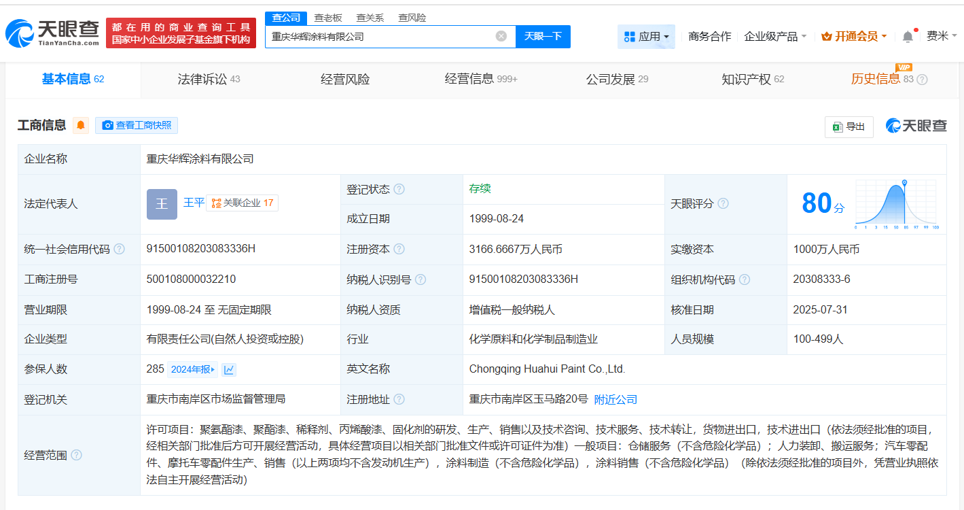The image size is (964, 510).
Task: Click the help icon beside 天眼评分
Action: click(x=723, y=203)
